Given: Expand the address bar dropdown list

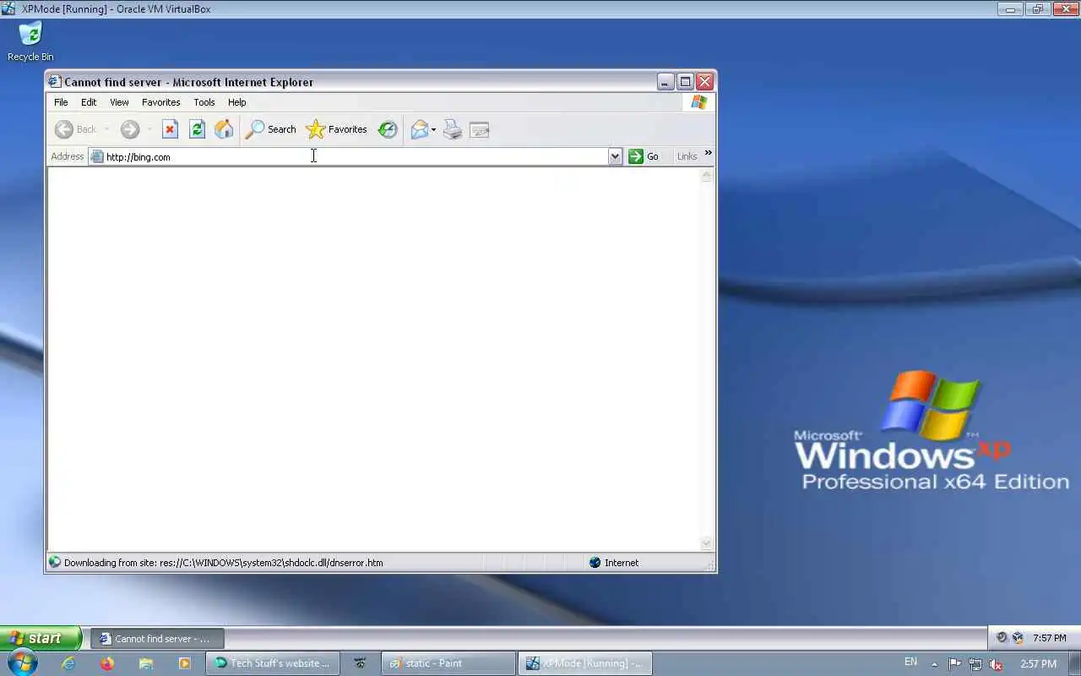Looking at the screenshot, I should [615, 156].
